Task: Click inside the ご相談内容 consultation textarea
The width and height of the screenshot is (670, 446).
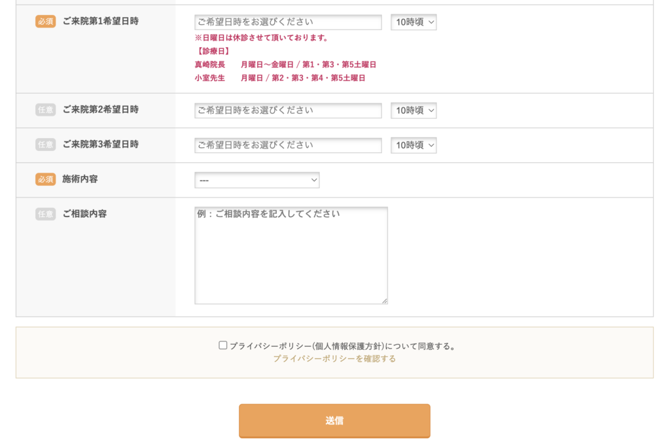Action: pyautogui.click(x=291, y=255)
